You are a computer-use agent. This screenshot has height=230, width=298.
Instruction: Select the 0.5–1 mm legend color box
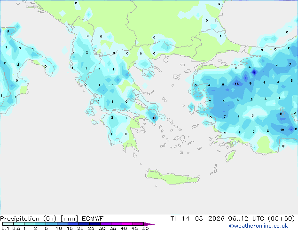(x=19, y=224)
